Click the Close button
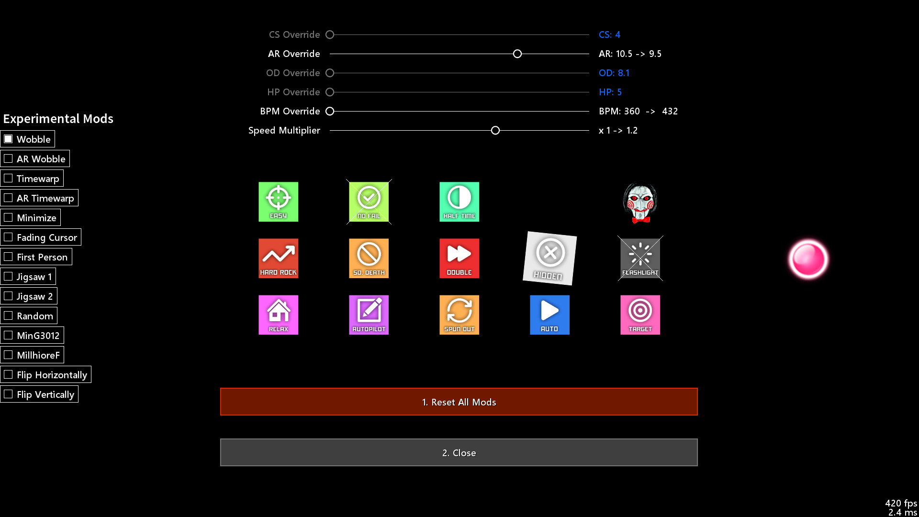Screen dimensions: 919x517 [x=459, y=452]
